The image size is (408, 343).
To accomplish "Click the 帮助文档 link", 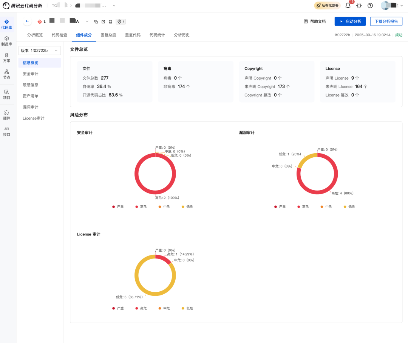I will 315,21.
